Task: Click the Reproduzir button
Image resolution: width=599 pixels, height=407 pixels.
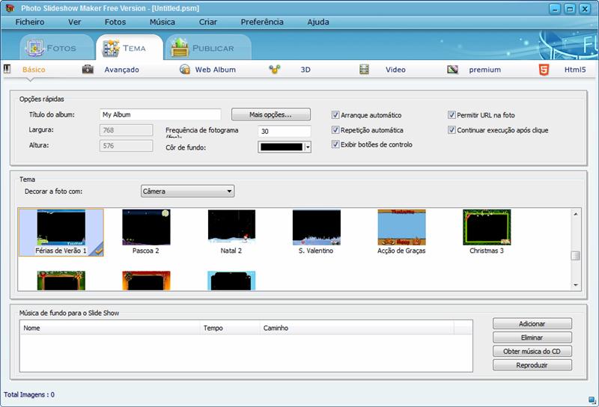Action: tap(532, 365)
